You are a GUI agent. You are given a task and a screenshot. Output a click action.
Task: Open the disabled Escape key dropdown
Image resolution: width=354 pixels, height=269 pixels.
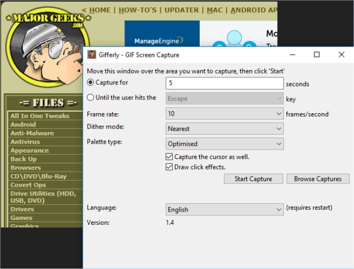[225, 98]
